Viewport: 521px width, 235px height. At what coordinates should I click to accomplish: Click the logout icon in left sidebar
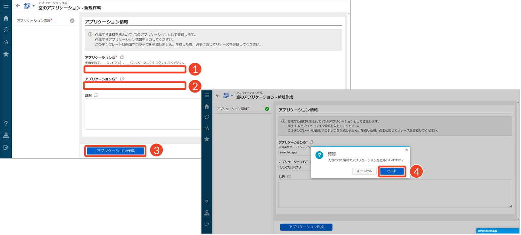(x=6, y=147)
